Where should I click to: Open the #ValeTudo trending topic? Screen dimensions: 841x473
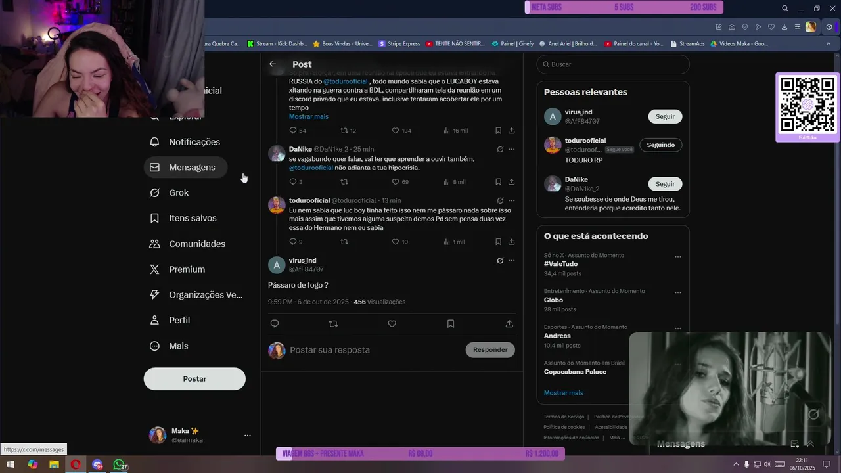pos(561,264)
